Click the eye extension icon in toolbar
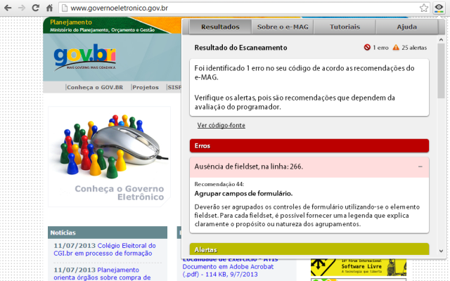The width and height of the screenshot is (450, 281). pos(439,8)
